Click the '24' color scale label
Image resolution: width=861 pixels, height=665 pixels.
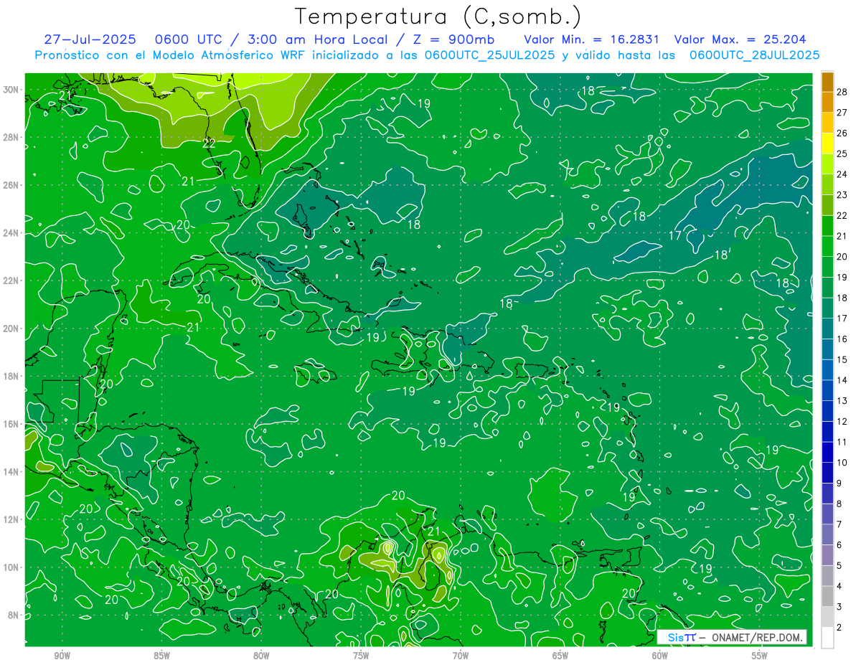click(842, 174)
